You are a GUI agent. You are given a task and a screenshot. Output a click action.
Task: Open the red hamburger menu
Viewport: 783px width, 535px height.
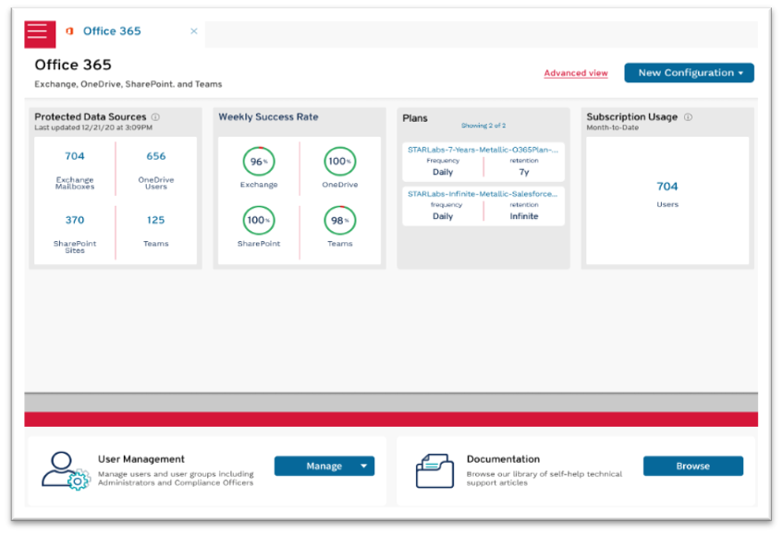point(40,34)
